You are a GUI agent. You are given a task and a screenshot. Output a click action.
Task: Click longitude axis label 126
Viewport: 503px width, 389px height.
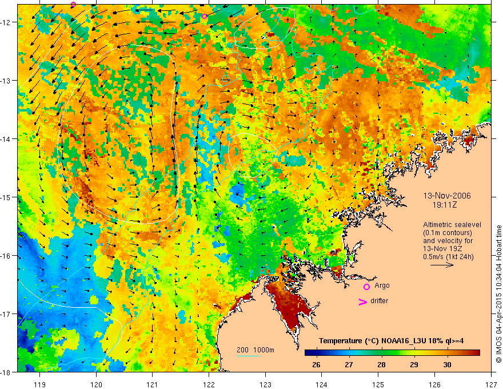coord(434,384)
